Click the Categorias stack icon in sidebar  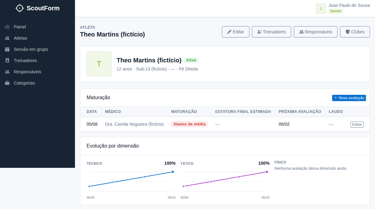point(7,83)
